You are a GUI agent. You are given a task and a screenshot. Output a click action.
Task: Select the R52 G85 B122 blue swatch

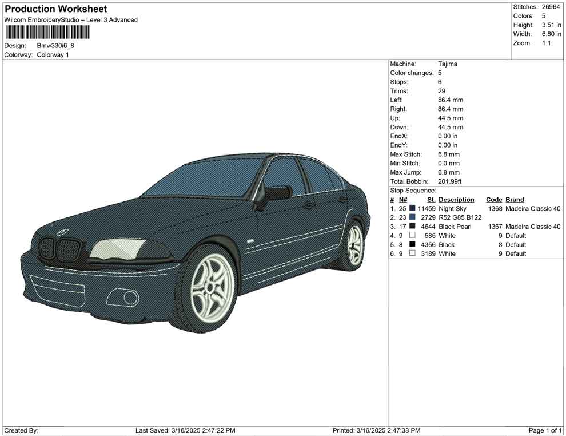click(412, 217)
